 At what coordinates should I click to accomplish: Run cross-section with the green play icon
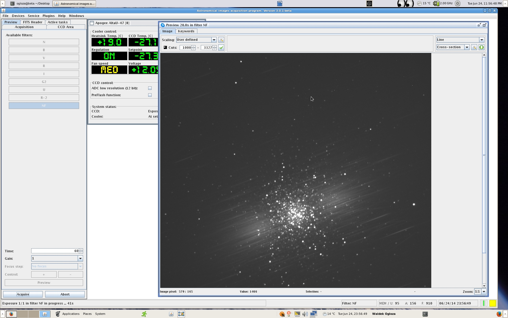click(482, 47)
